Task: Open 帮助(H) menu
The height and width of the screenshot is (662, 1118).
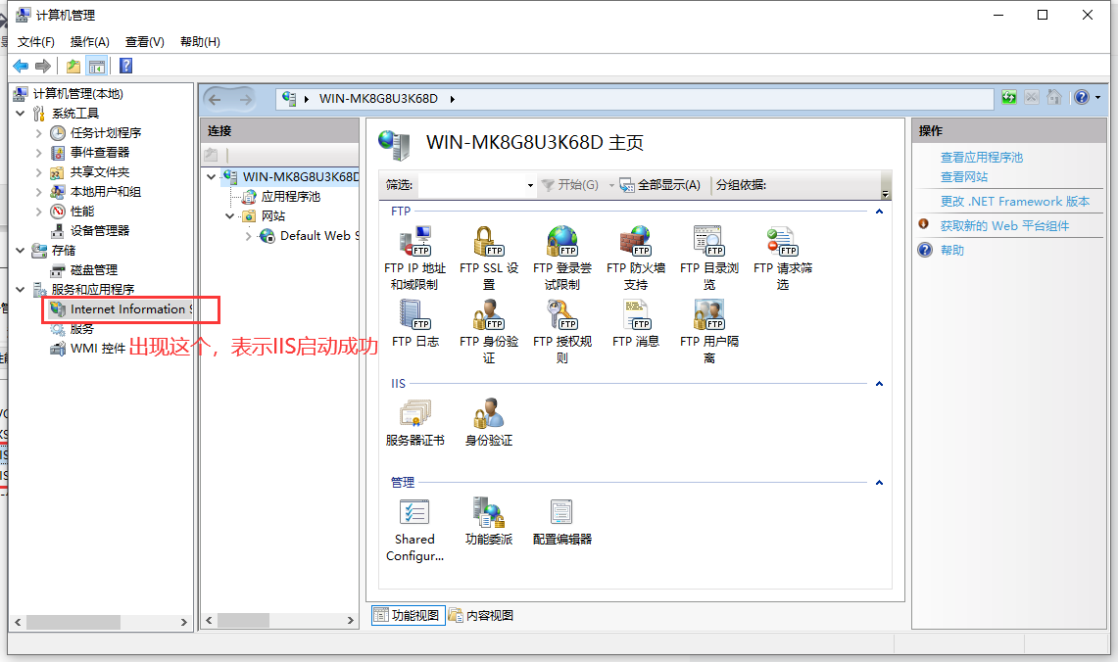Action: (x=200, y=42)
